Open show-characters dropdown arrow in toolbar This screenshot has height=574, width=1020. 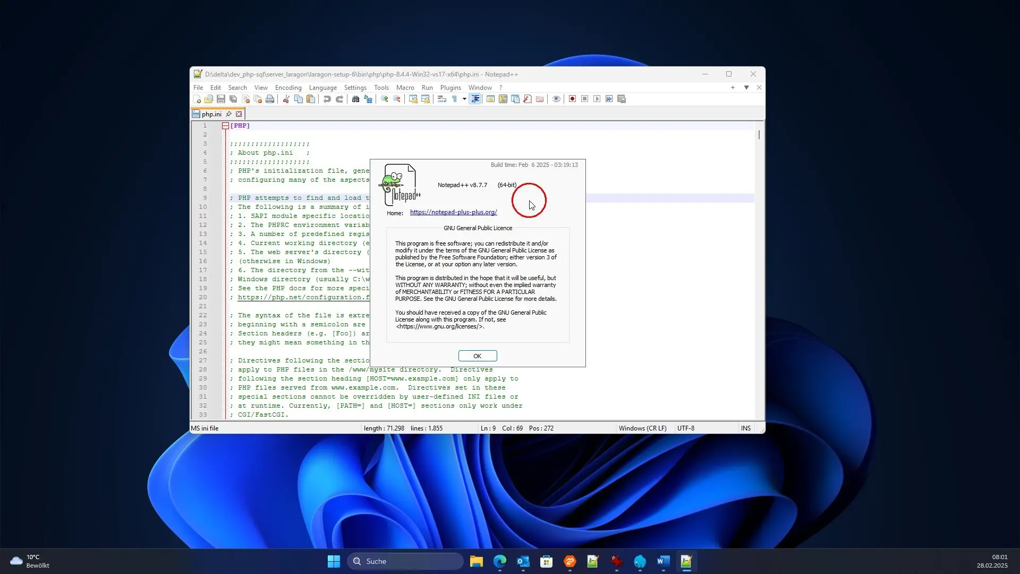(464, 99)
